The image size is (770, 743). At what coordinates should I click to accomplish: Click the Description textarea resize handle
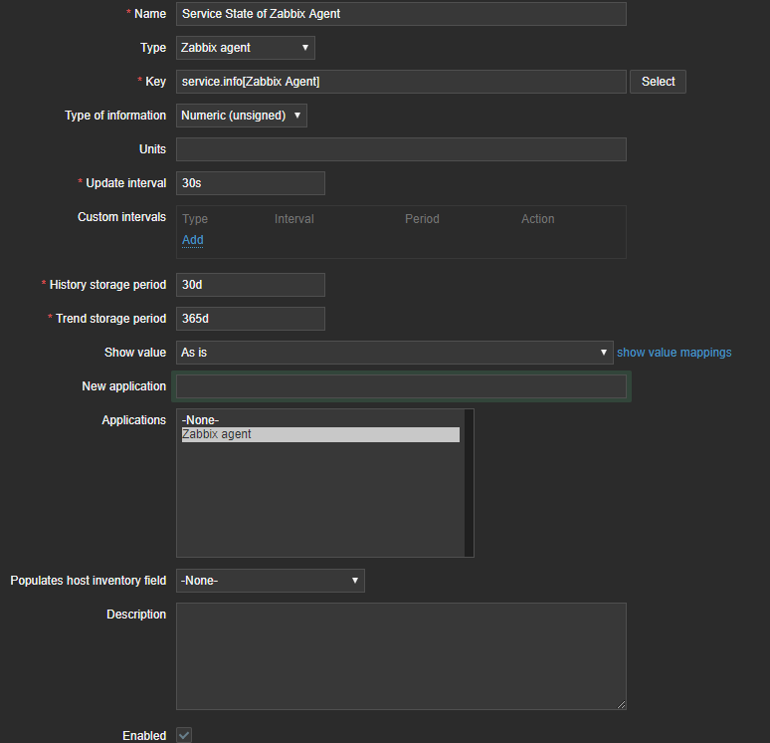(x=621, y=704)
